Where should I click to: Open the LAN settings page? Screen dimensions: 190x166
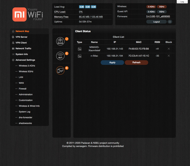point(21,77)
